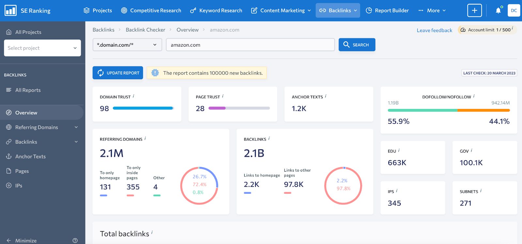The width and height of the screenshot is (522, 244).
Task: Click the Leave feedback link
Action: [434, 30]
